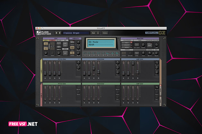
Task: Click the Pan WIDTH knob
Action: click(156, 53)
